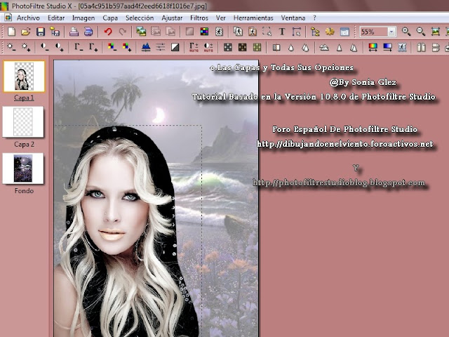This screenshot has height=337, width=449.
Task: Decrease gamma with the gamma minus icon
Action: pos(79,47)
